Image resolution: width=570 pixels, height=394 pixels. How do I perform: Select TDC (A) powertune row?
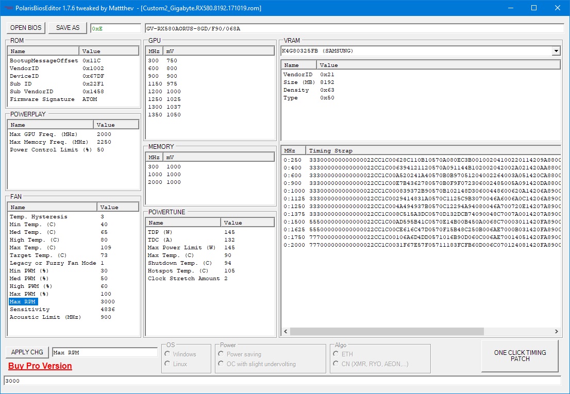click(x=210, y=239)
